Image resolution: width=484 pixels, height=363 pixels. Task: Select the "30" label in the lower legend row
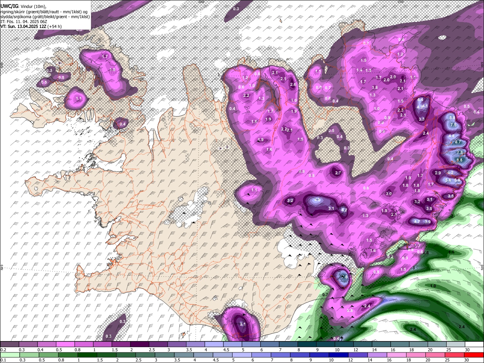(467, 360)
